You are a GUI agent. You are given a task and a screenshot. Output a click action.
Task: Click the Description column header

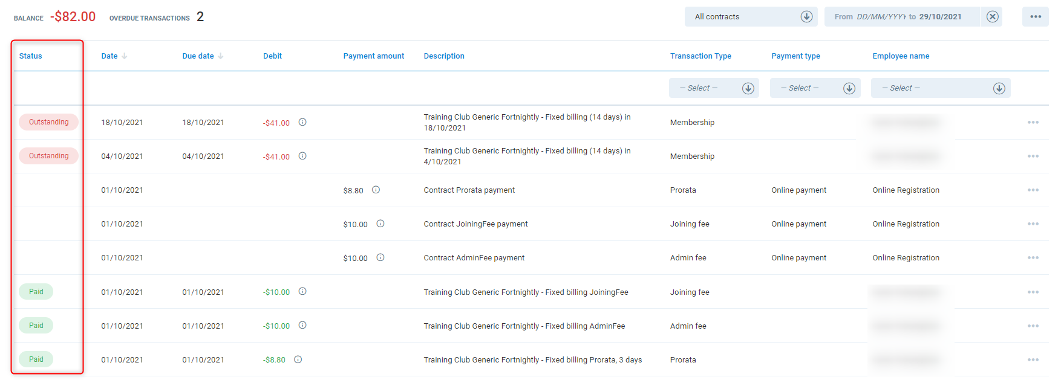point(444,56)
